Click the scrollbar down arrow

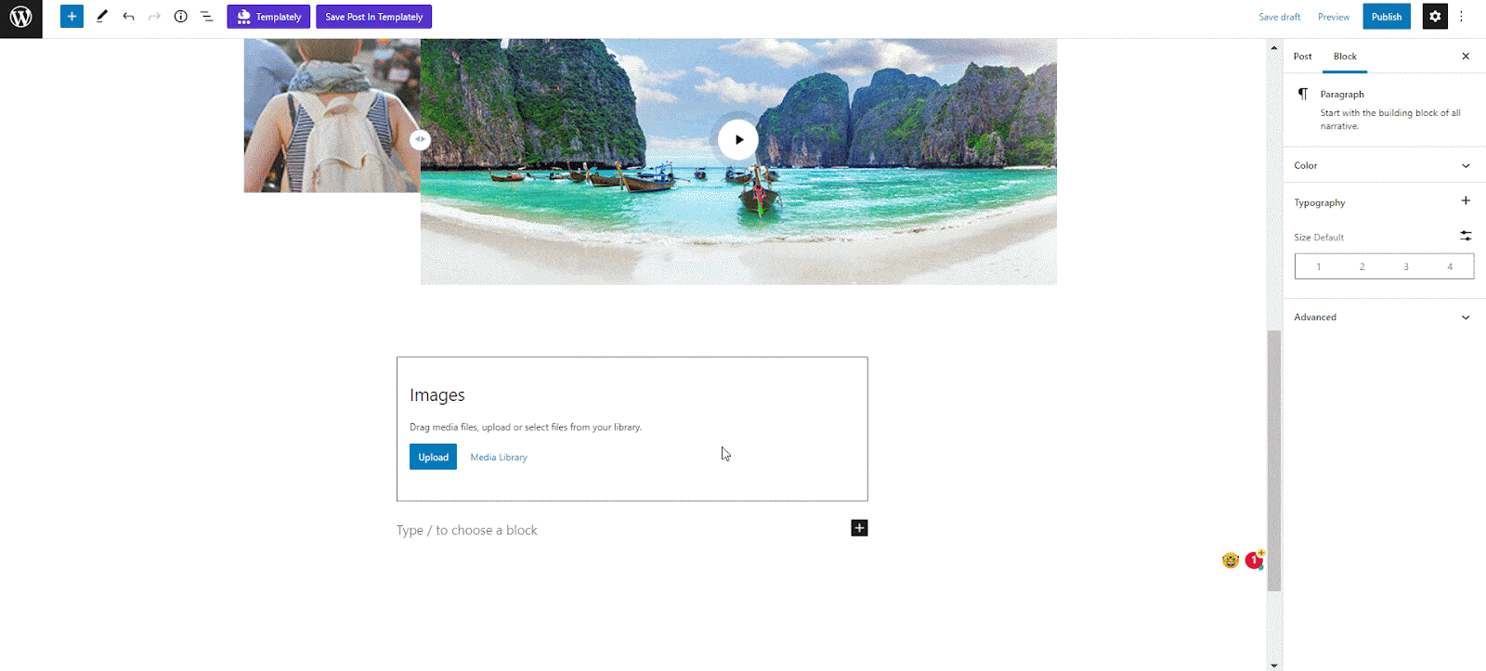1274,665
